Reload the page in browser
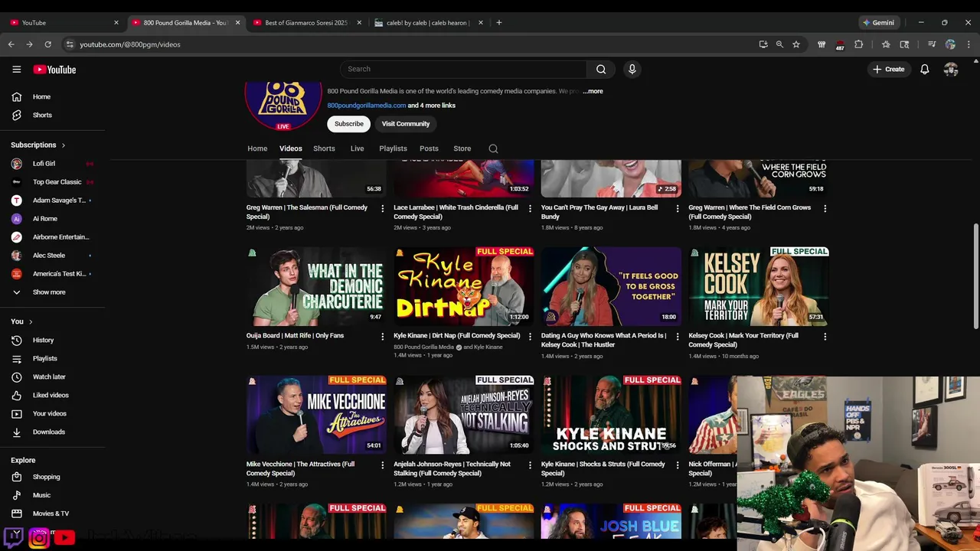 pos(47,44)
